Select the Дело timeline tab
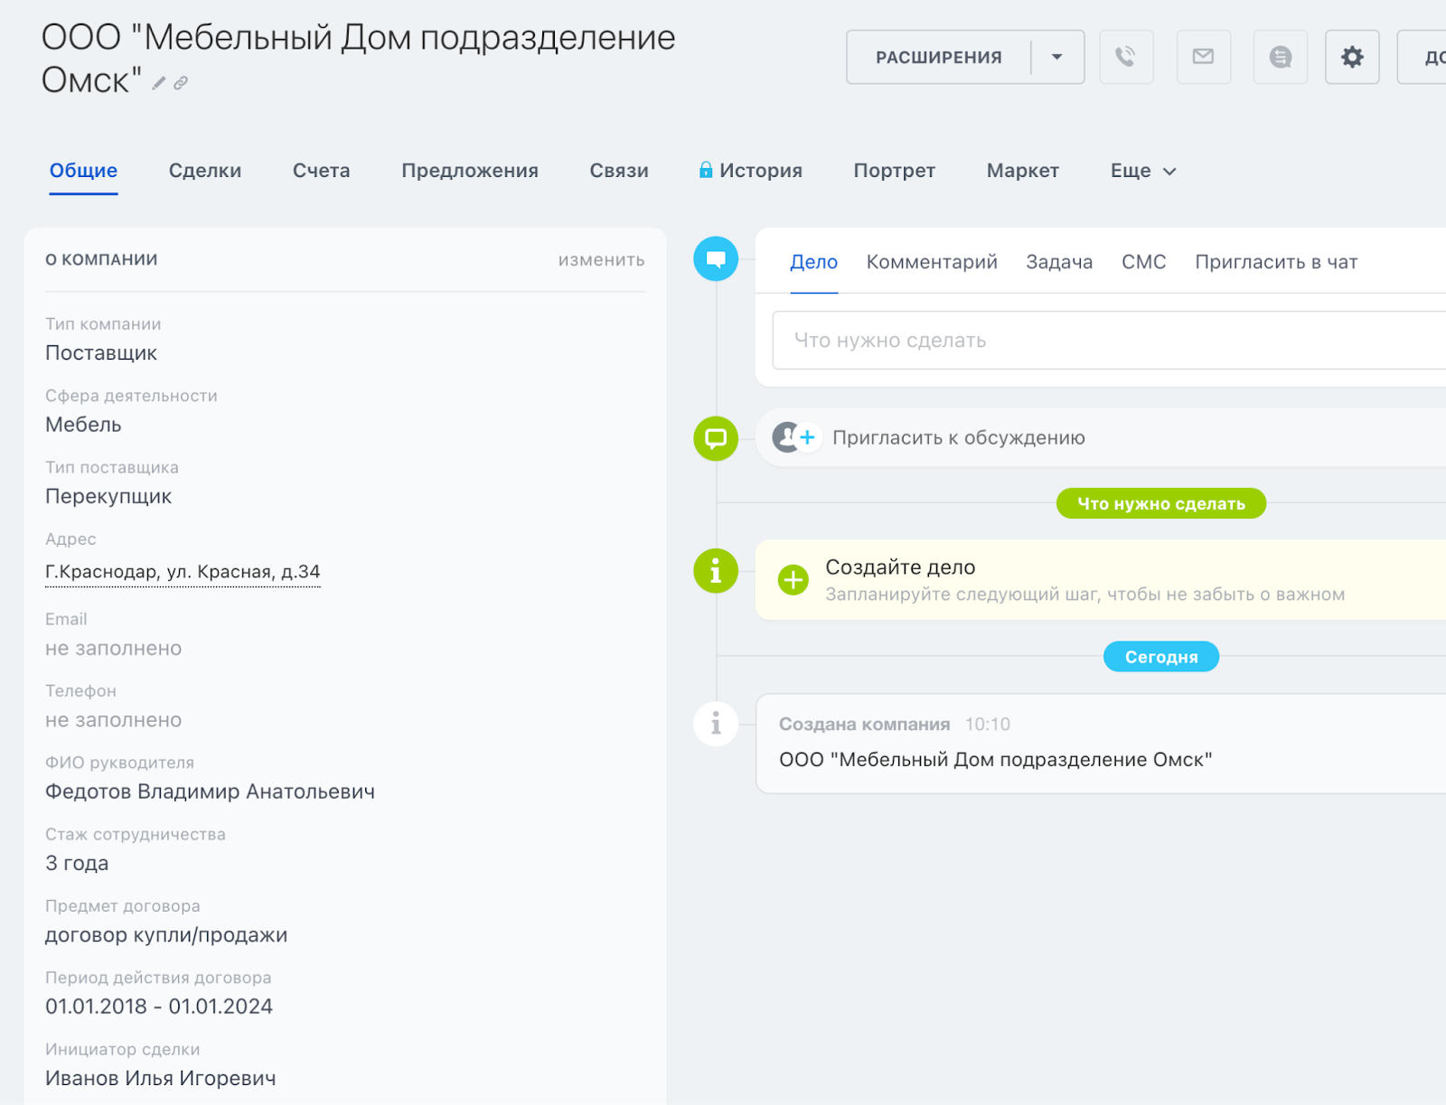1446x1105 pixels. [x=813, y=262]
